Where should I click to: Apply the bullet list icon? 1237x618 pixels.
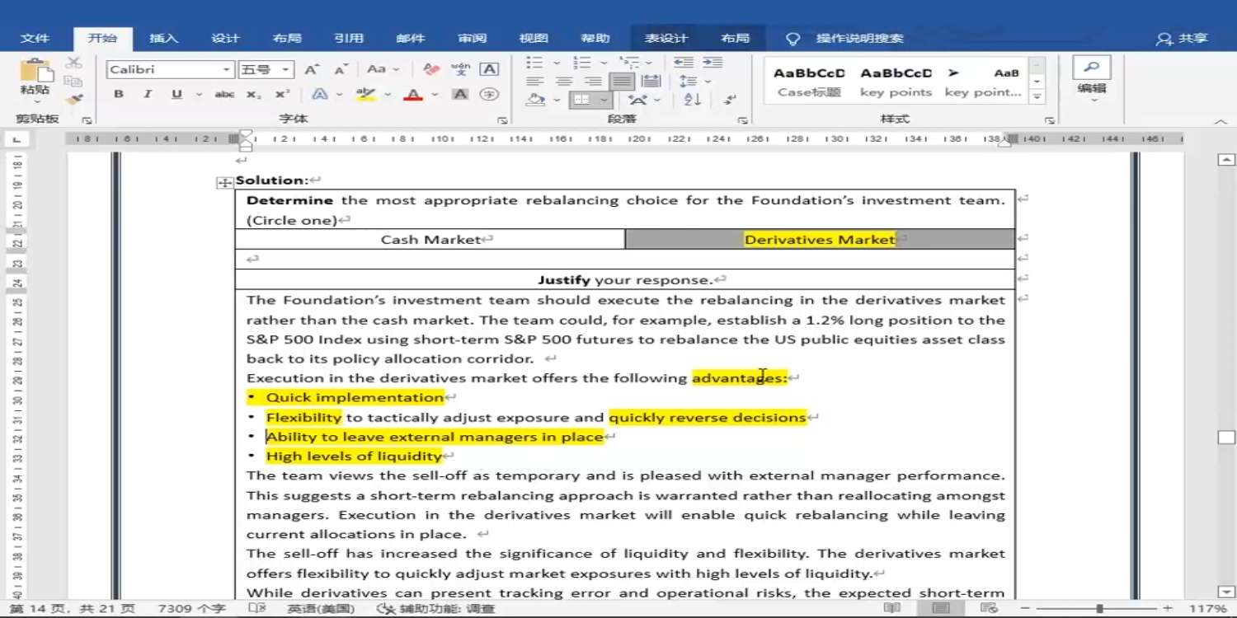point(534,63)
